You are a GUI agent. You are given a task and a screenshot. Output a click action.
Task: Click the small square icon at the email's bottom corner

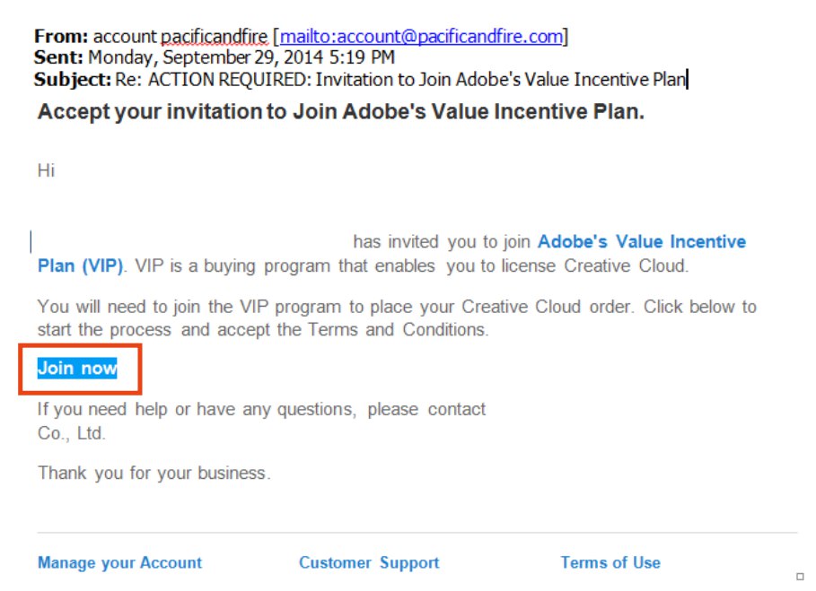pos(801,577)
